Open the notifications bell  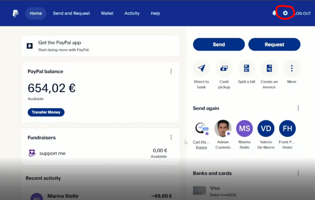(274, 13)
